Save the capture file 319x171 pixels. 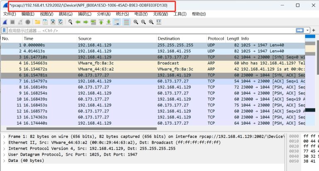tap(45, 22)
